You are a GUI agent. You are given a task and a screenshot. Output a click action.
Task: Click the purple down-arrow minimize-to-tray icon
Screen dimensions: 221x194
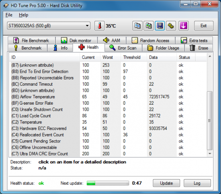183,26
